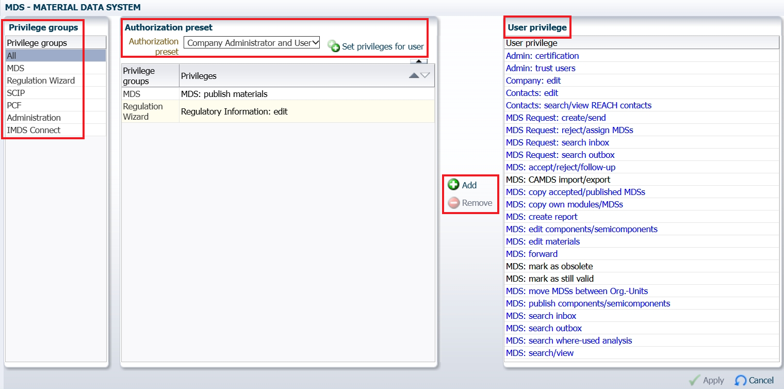The width and height of the screenshot is (784, 389).
Task: Select MDS Request: reject/assign MDSs
Action: point(642,130)
